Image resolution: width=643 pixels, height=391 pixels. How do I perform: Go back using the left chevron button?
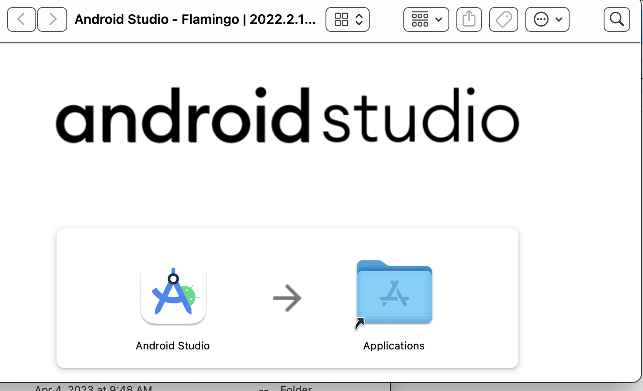point(21,19)
